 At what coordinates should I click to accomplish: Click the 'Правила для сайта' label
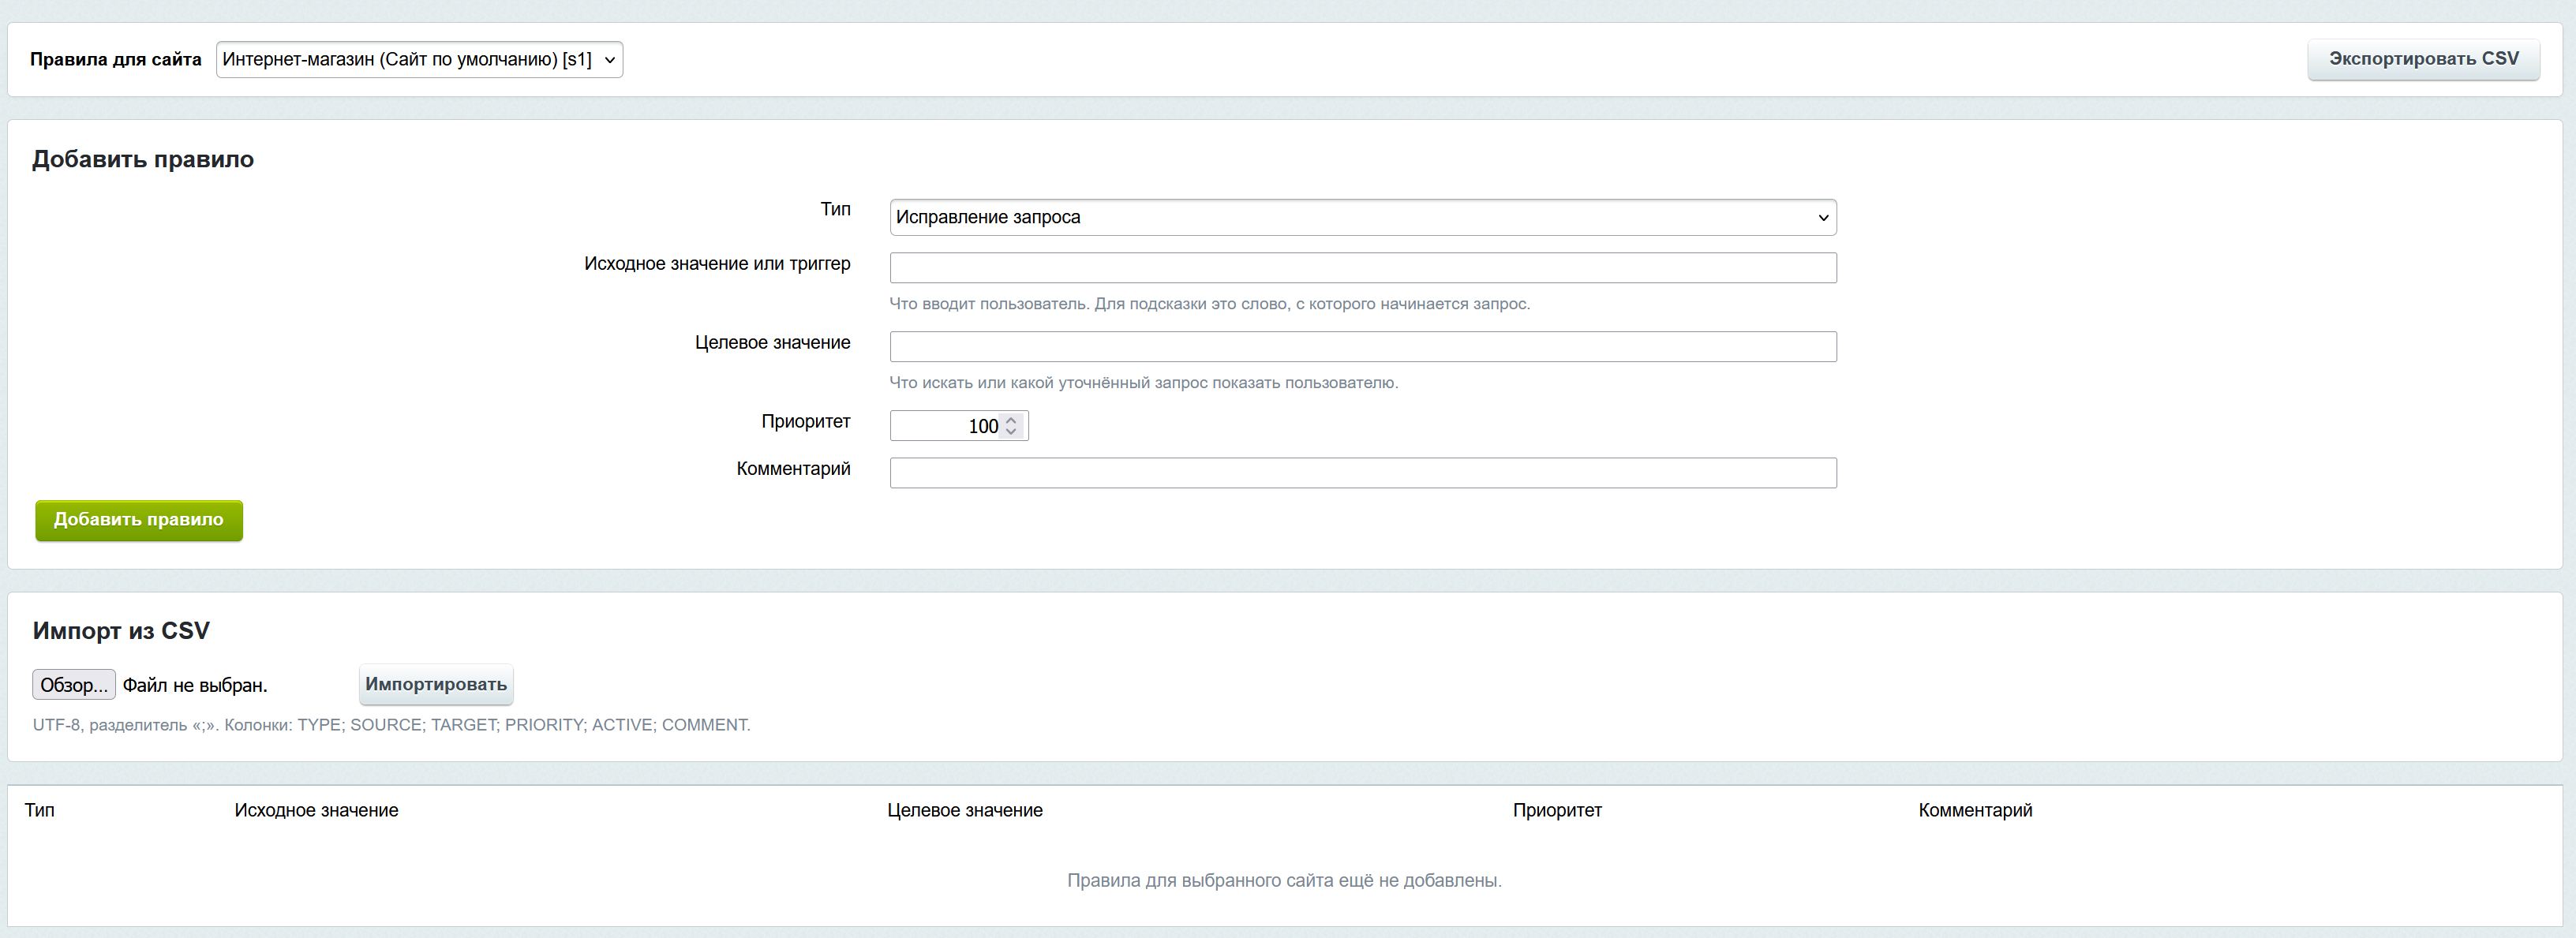(116, 59)
